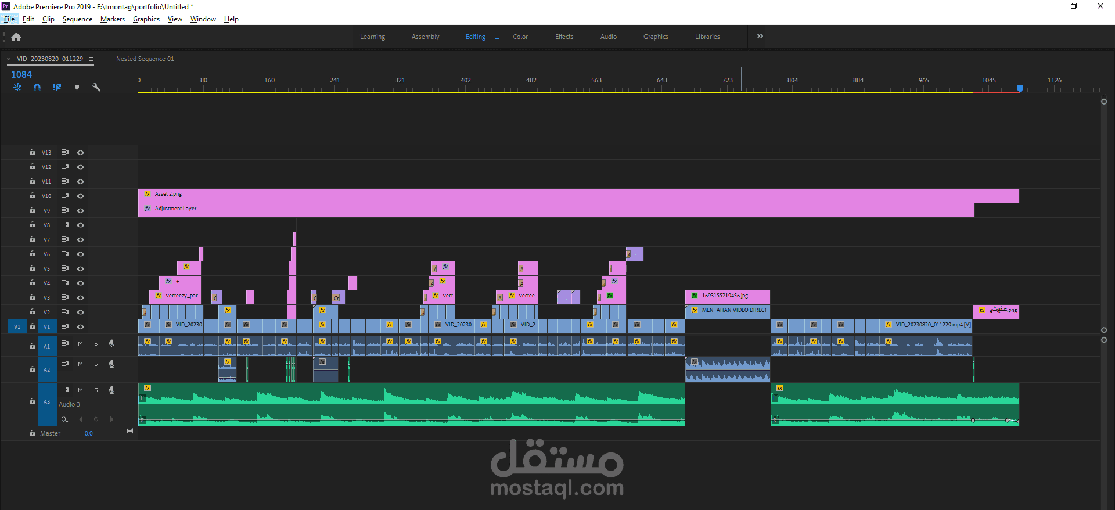Toggle lock on track V10
Screen dimensions: 1115x510
point(33,196)
